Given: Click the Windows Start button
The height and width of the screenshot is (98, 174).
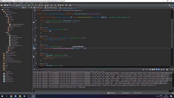Looking at the screenshot, I should 2,96.
